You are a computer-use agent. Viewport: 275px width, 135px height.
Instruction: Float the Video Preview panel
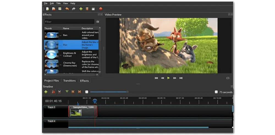[229, 14]
